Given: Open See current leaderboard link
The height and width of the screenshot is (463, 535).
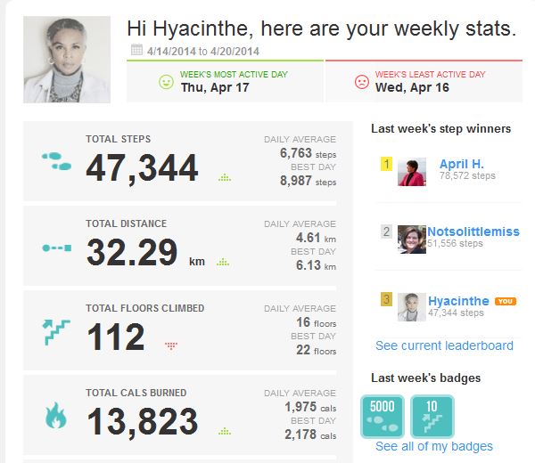Looking at the screenshot, I should (x=444, y=345).
